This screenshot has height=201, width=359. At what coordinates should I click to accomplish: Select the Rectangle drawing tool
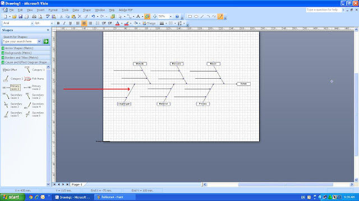tap(190, 16)
